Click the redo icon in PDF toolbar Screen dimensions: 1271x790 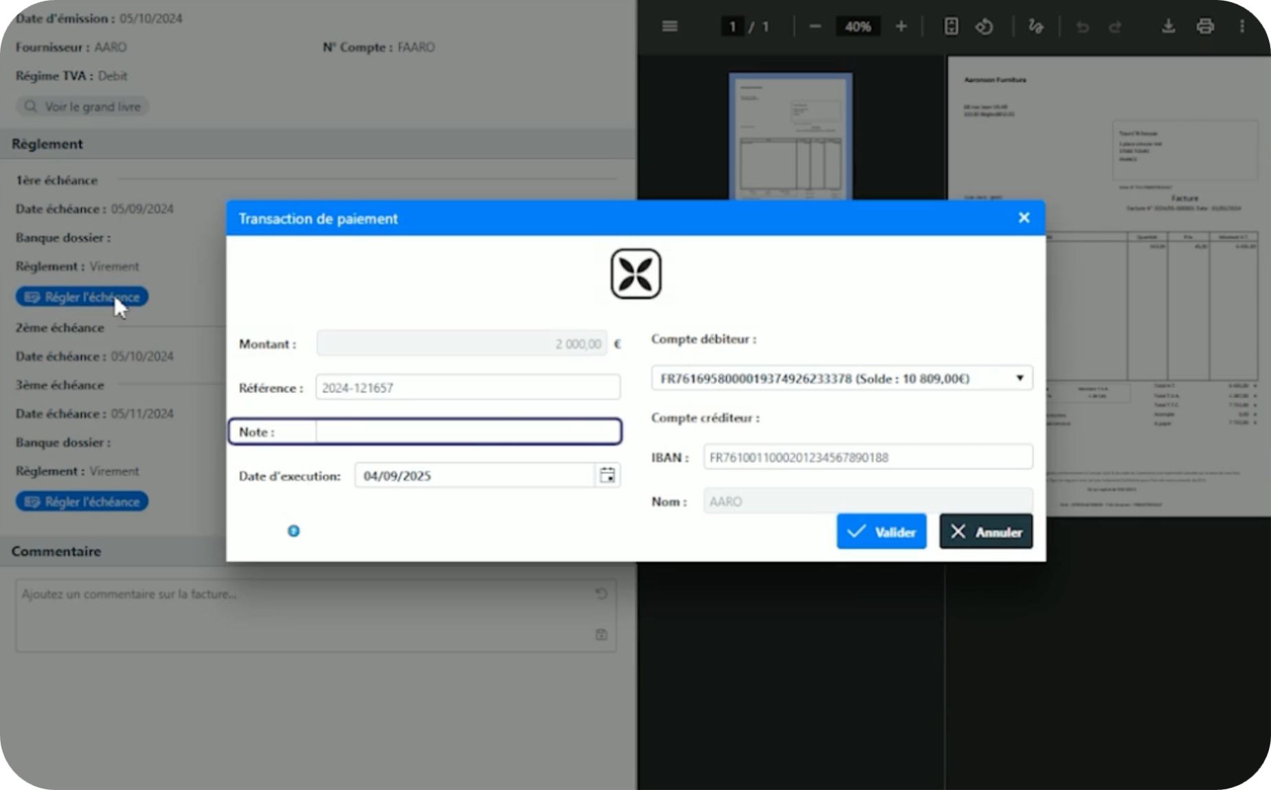1115,27
